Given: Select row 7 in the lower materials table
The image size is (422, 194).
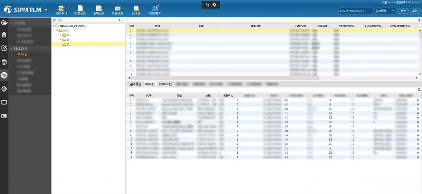Looking at the screenshot, I should (273, 126).
